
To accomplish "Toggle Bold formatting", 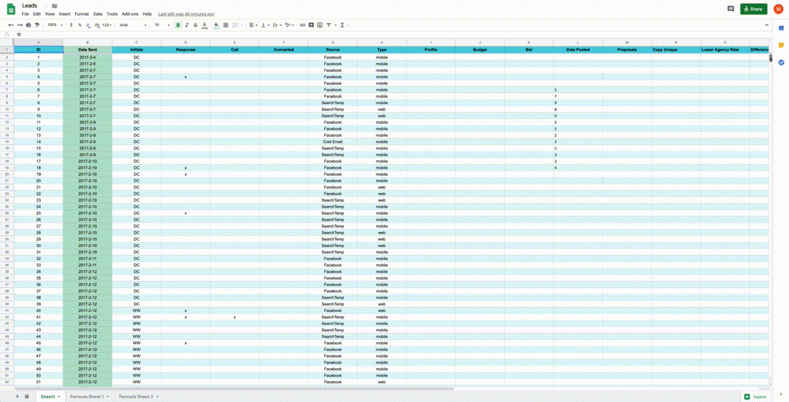I will point(178,25).
